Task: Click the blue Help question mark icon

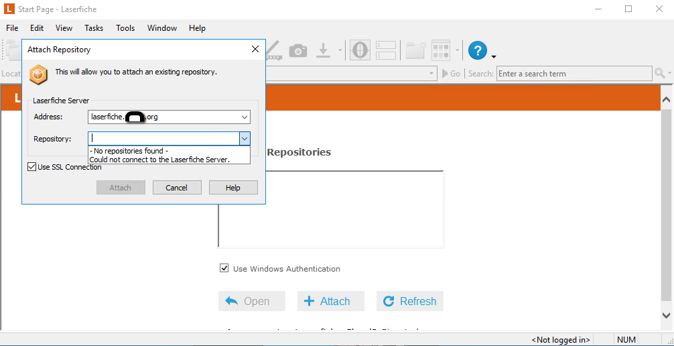Action: coord(477,50)
